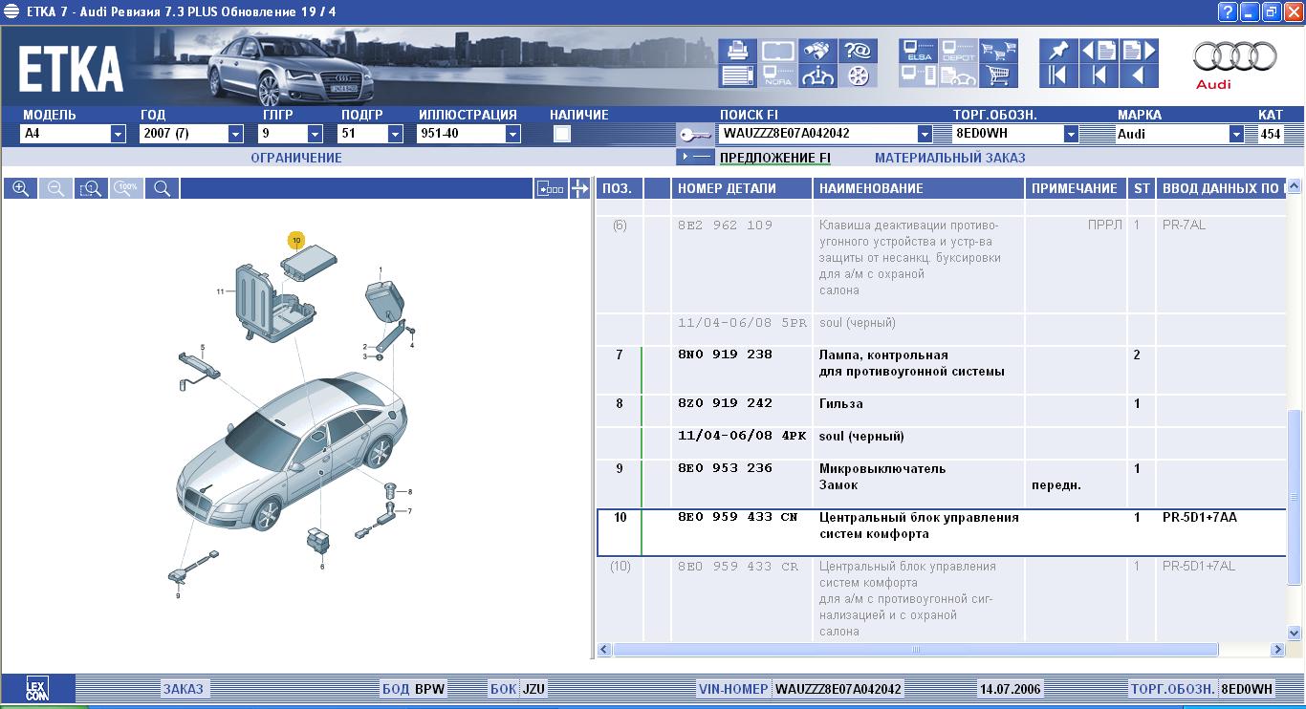Open the МАРКА dropdown showing Audi

pyautogui.click(x=1236, y=135)
